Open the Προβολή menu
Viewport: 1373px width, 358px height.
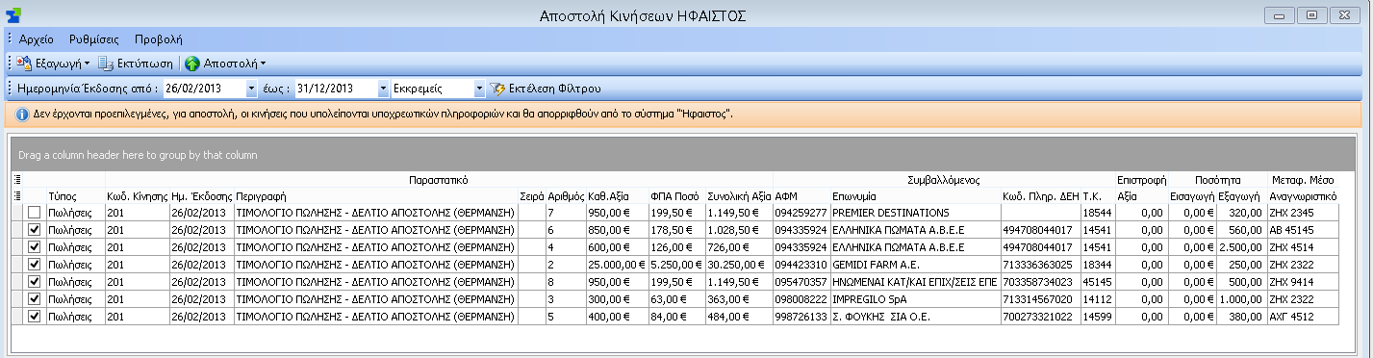(159, 39)
